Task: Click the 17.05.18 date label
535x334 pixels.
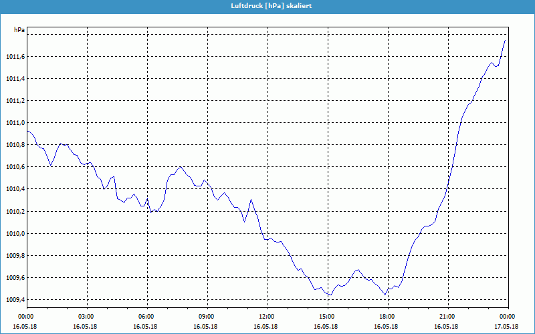Action: [x=507, y=327]
